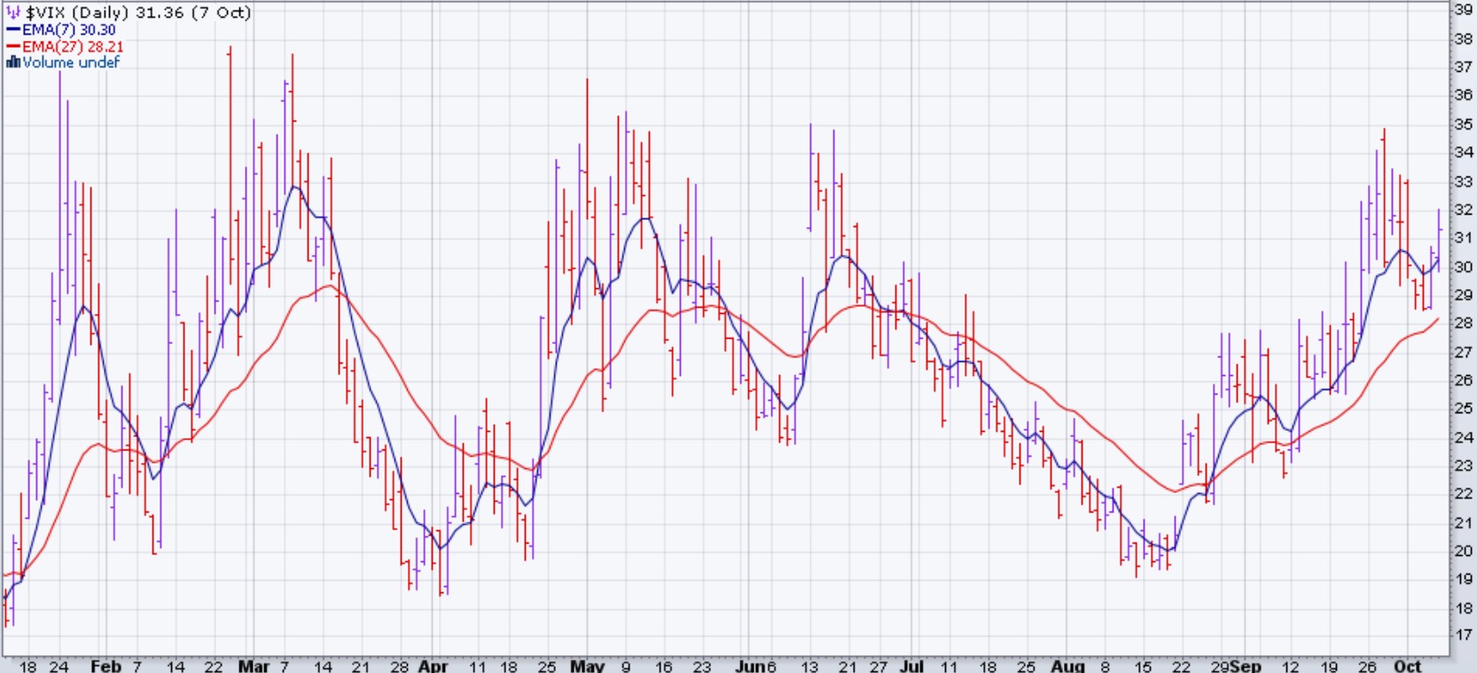The height and width of the screenshot is (673, 1477).
Task: Click the 39 value on price axis
Action: pyautogui.click(x=1463, y=10)
